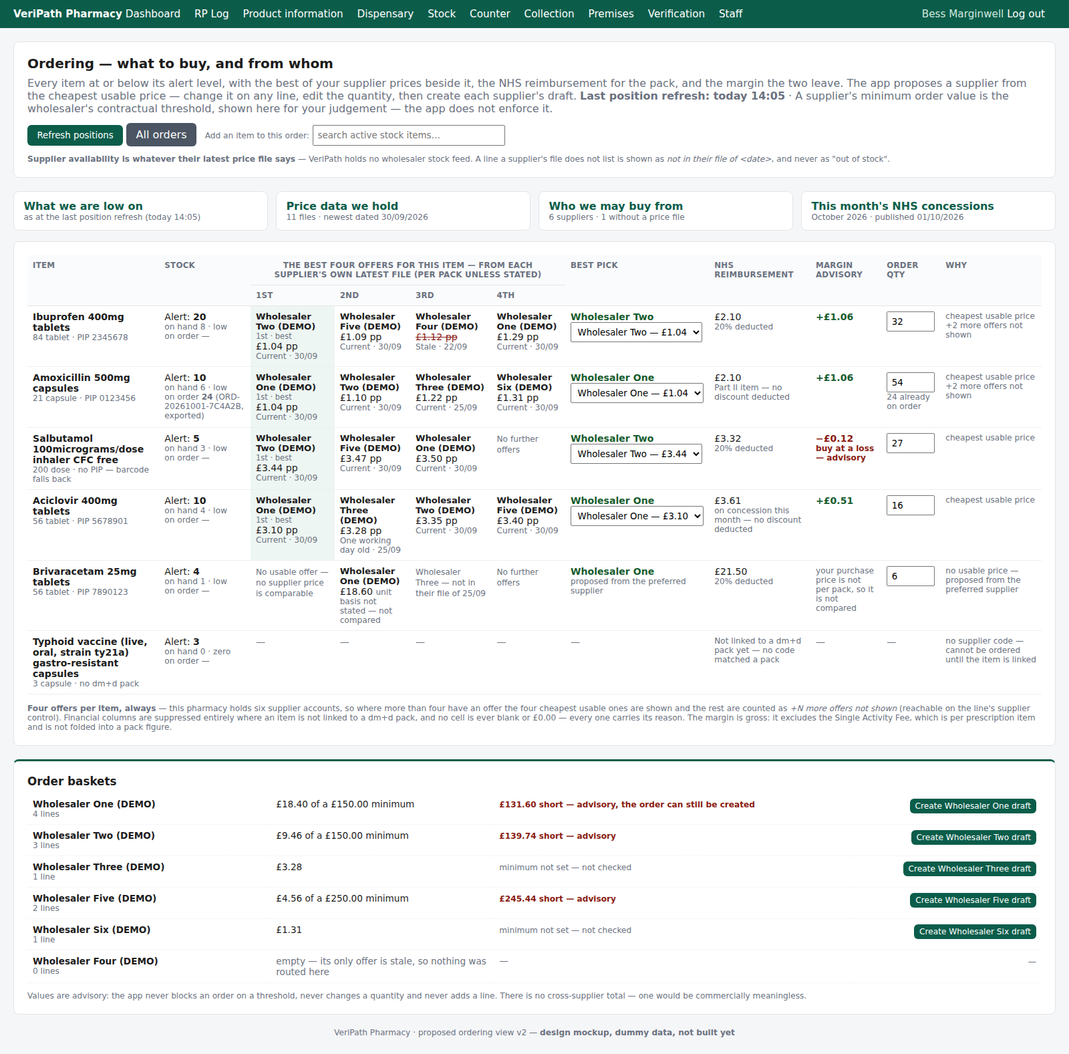Click Brivaracetam NHS reimbursement £21.50
This screenshot has height=1054, width=1069.
(x=731, y=571)
